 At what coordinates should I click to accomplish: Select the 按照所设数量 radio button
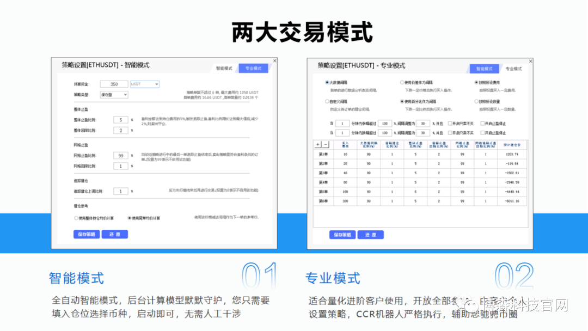pos(476,101)
